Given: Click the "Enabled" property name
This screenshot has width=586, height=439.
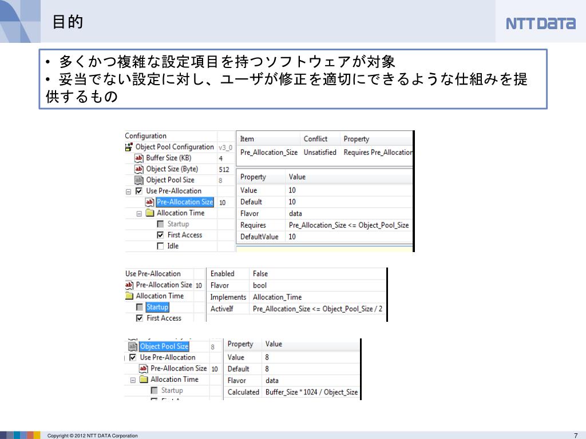Looking at the screenshot, I should click(x=223, y=274).
